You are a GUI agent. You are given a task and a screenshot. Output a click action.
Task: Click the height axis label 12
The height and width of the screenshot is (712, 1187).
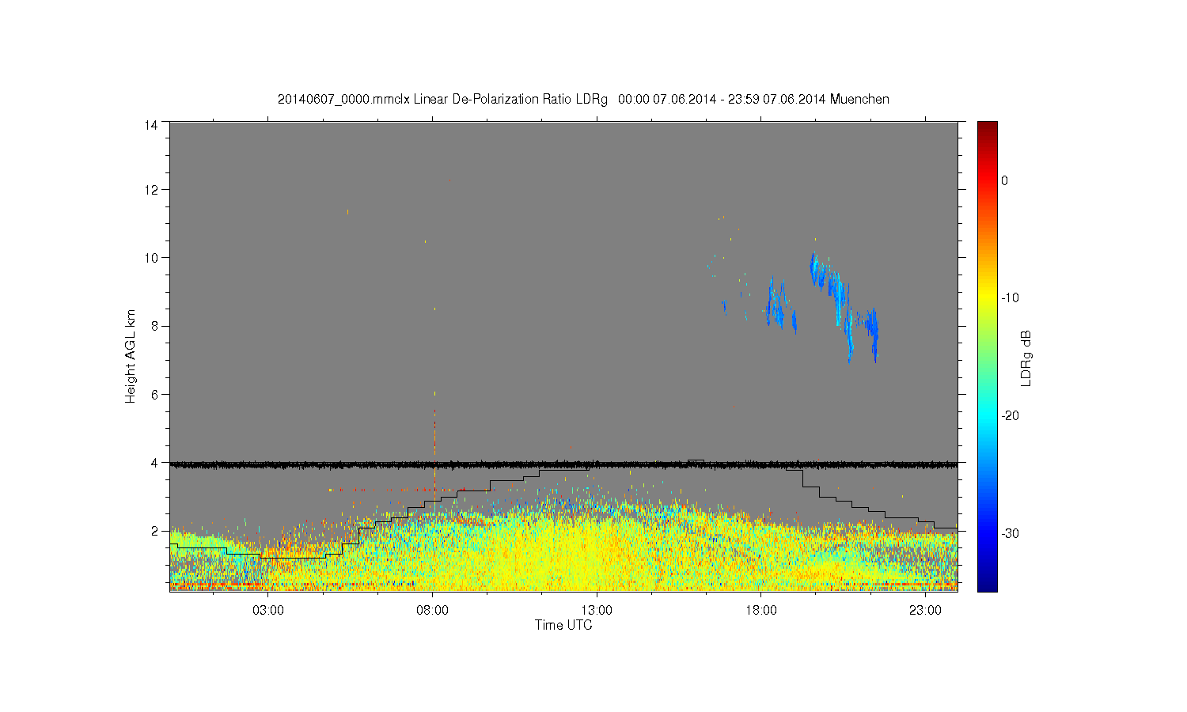pyautogui.click(x=151, y=190)
